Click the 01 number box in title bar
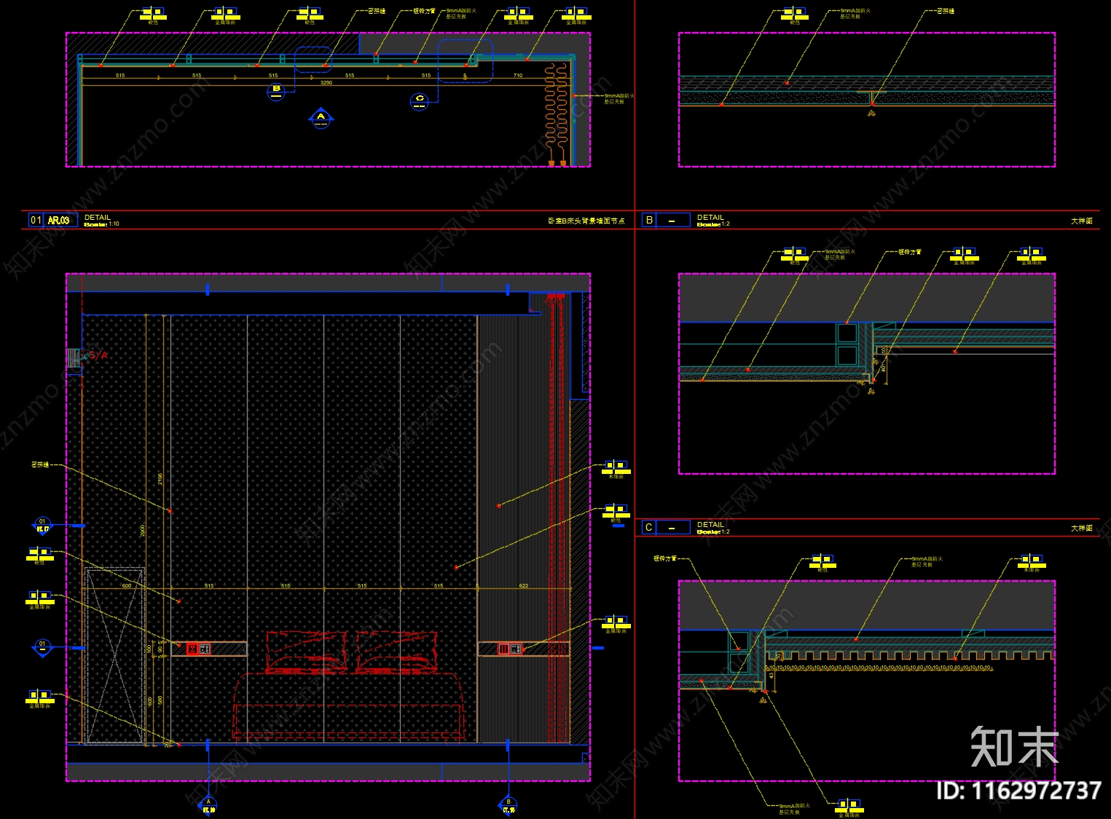1111x819 pixels. (x=36, y=220)
